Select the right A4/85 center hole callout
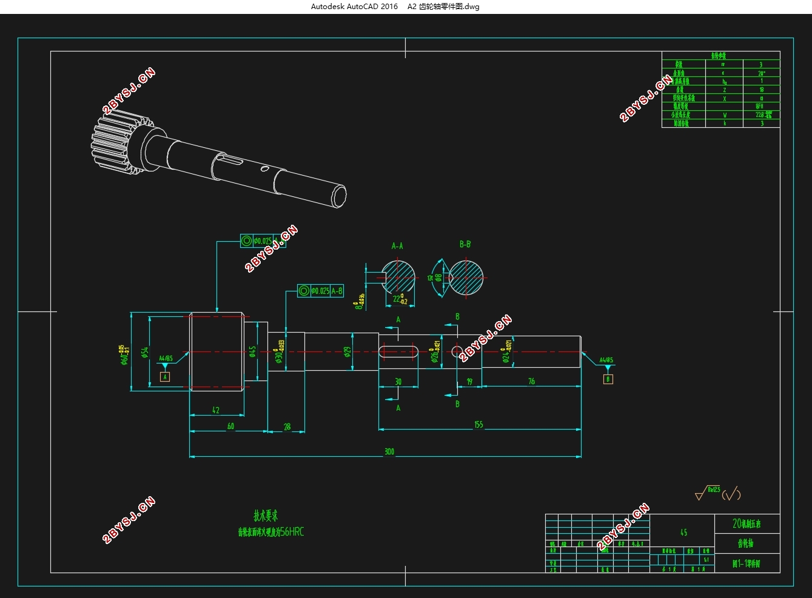Screen dimensions: 812x598 click(x=606, y=360)
